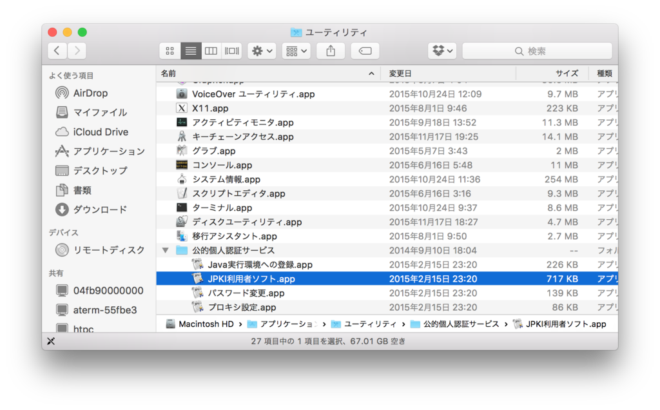Viewport: 660px width, 410px height.
Task: Click Macintosh HD in the path bar
Action: [200, 324]
